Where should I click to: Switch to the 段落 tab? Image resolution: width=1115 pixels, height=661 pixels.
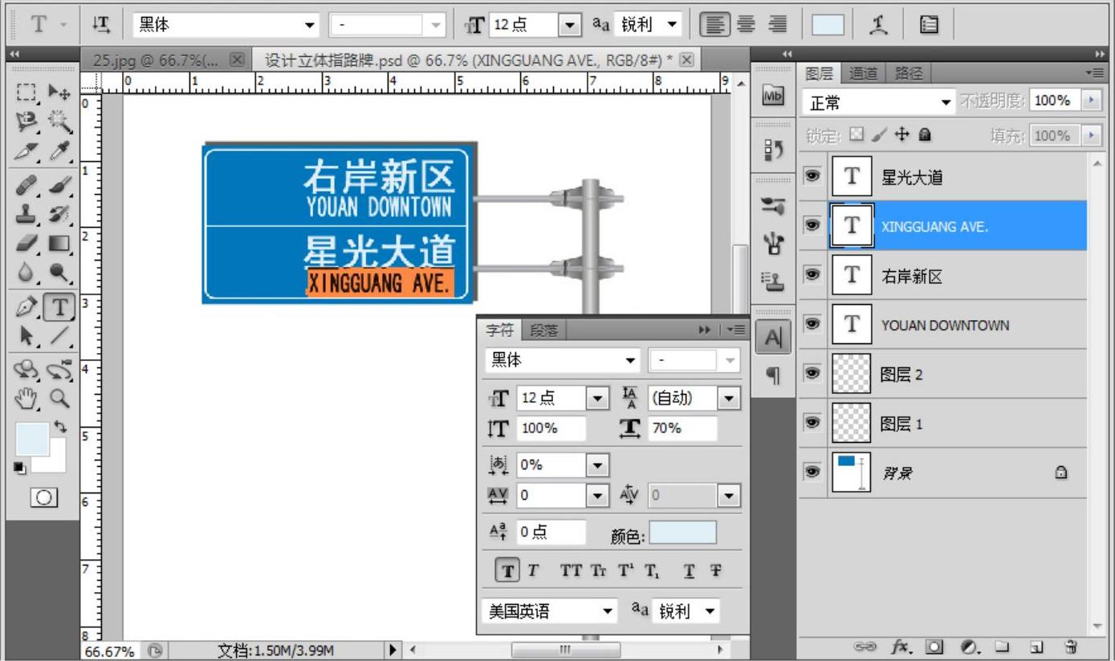[543, 330]
